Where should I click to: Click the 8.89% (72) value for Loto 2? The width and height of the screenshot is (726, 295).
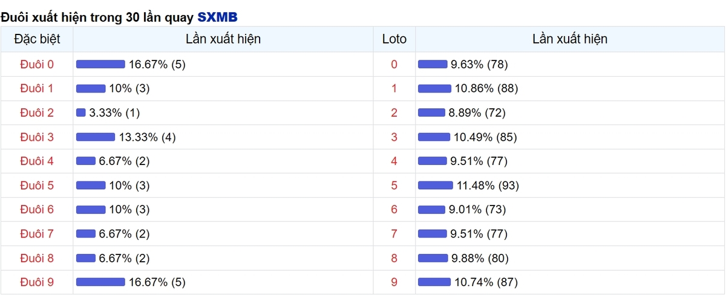pyautogui.click(x=478, y=112)
